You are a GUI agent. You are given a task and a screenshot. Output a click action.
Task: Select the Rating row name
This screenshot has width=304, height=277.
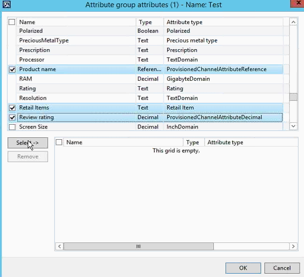click(27, 89)
